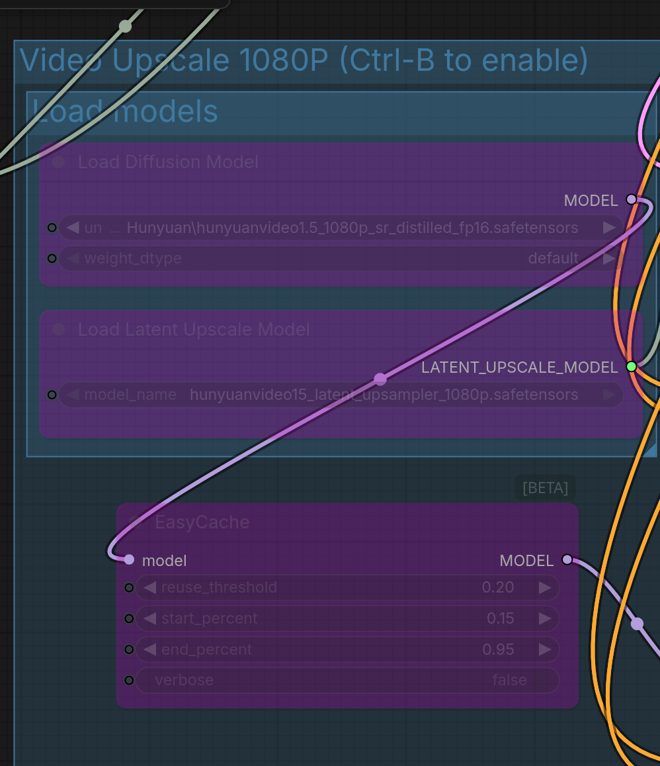Select the Video Upscale 1080P group title
Viewport: 660px width, 766px height.
[x=304, y=60]
